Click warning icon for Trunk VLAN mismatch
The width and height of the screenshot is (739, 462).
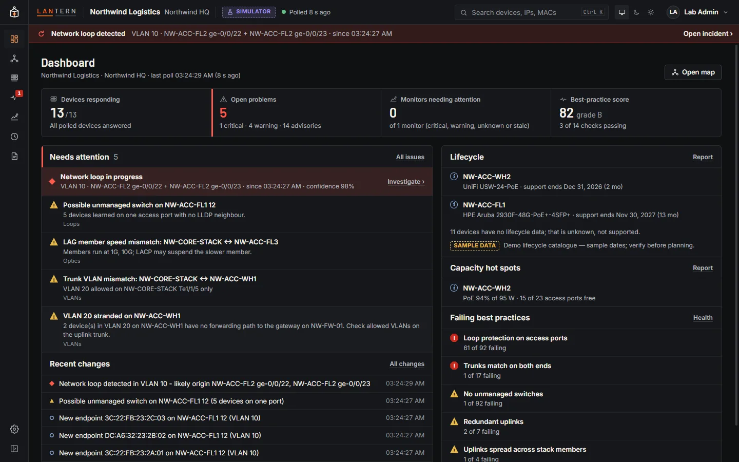point(54,279)
